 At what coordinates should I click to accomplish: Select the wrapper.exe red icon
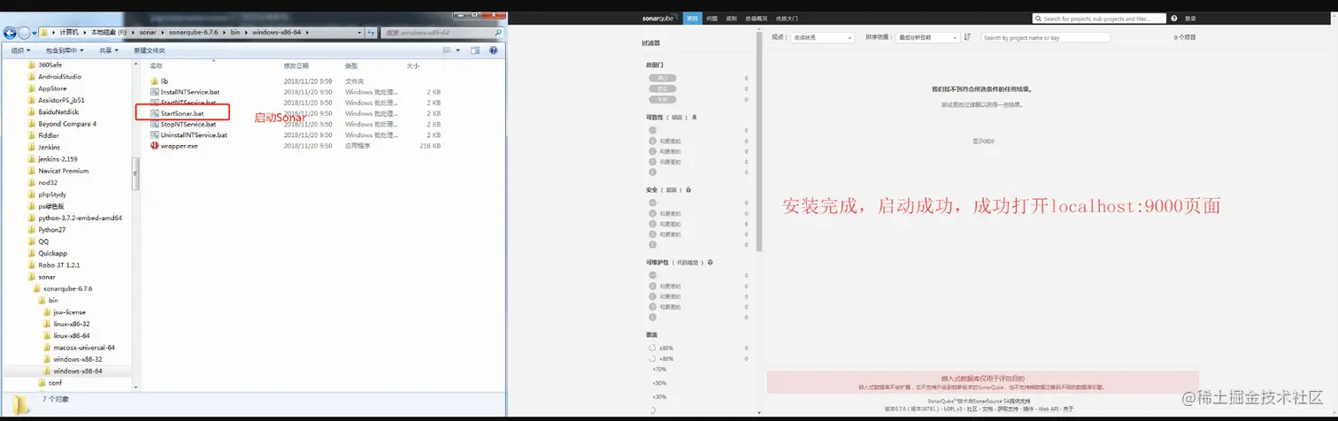point(154,146)
